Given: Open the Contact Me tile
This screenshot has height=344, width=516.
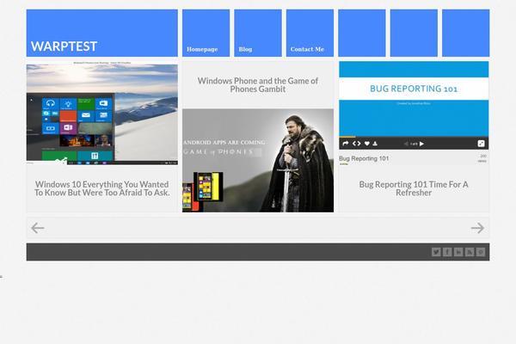Looking at the screenshot, I should point(310,33).
